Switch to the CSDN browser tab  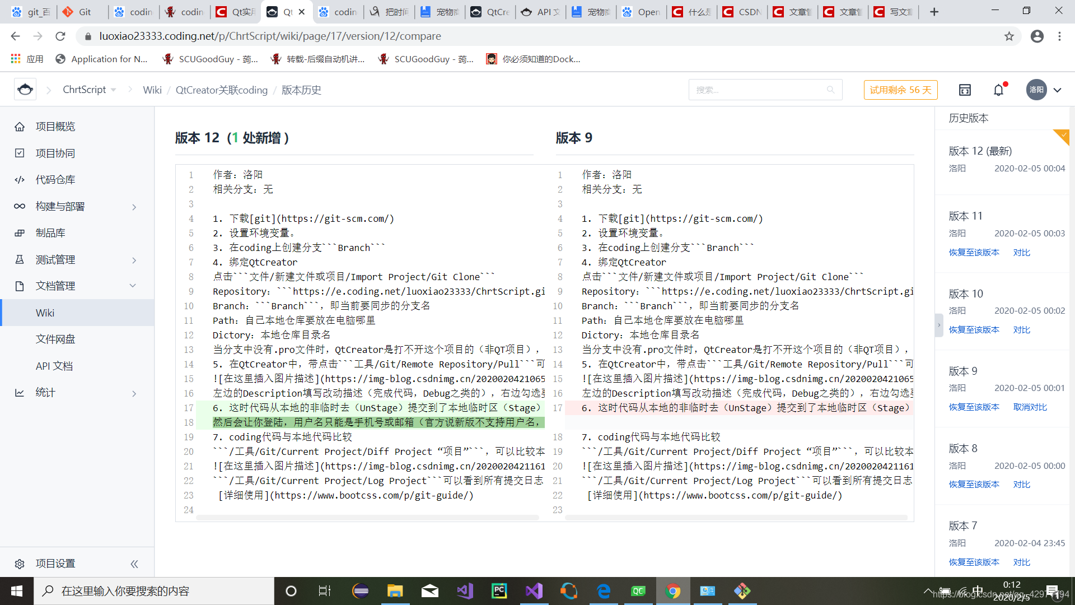(x=742, y=12)
